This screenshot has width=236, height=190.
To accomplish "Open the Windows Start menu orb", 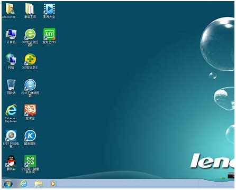I will (8, 184).
